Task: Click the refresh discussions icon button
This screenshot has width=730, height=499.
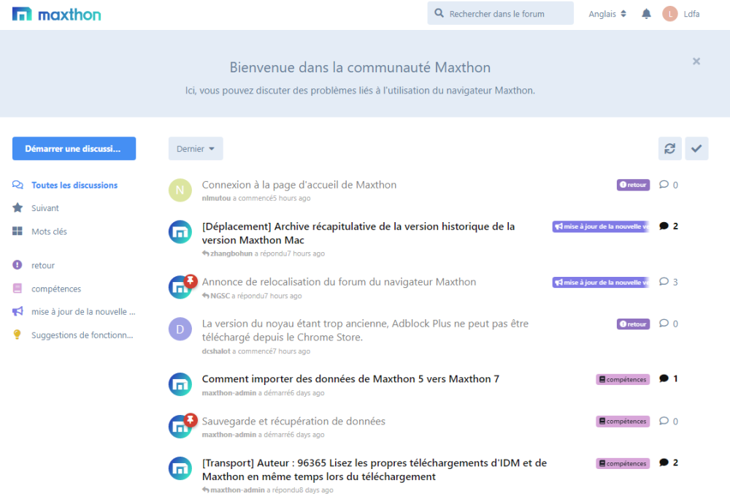Action: coord(669,148)
